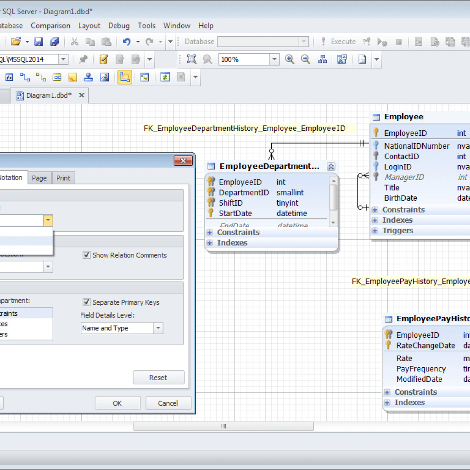The height and width of the screenshot is (470, 470).
Task: Uncheck Show Relation Comments
Action: [86, 255]
